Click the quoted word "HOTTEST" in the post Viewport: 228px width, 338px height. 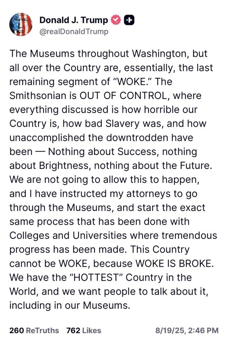96,278
